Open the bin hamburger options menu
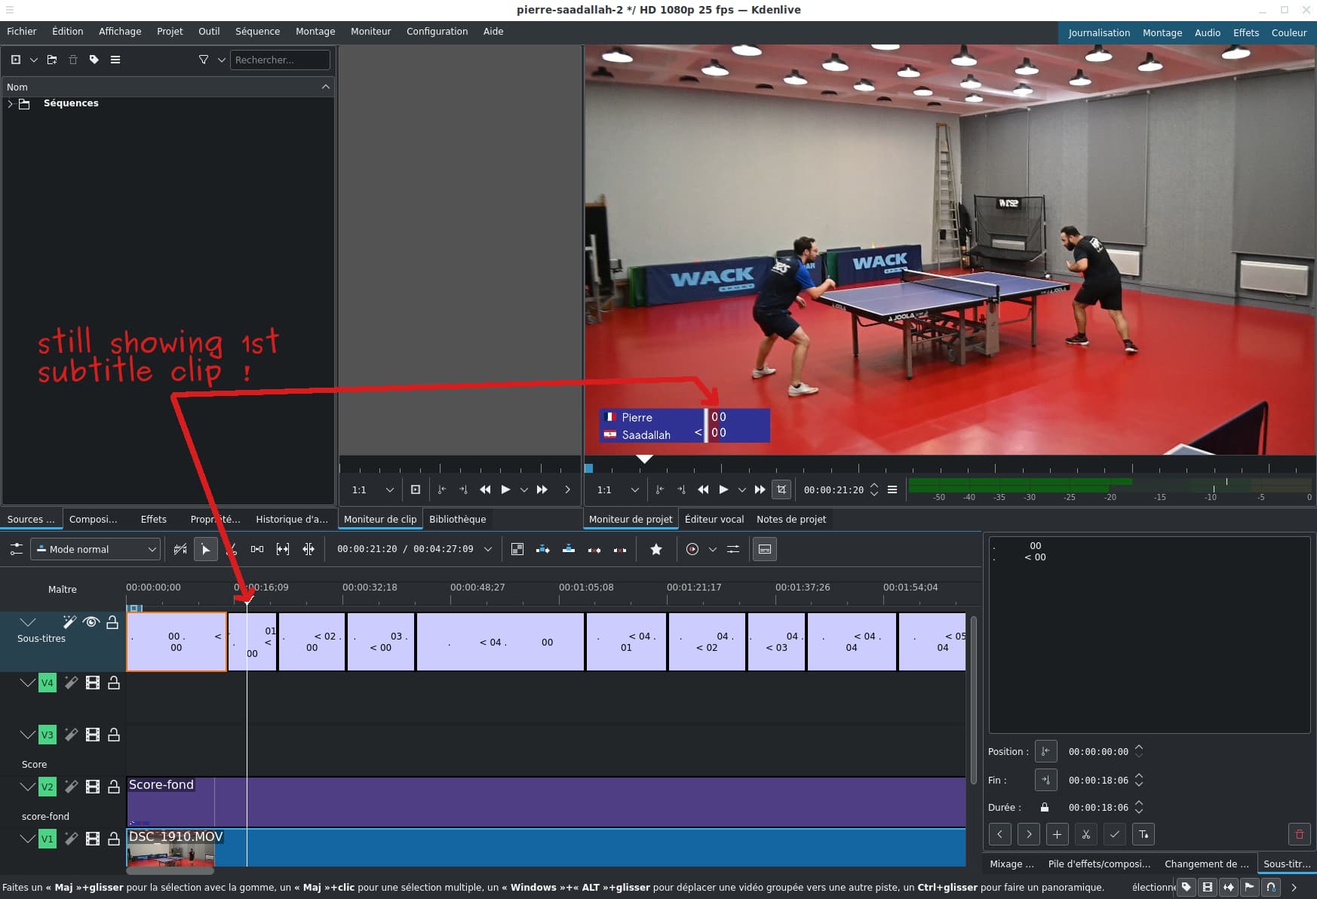This screenshot has height=899, width=1317. pos(115,60)
